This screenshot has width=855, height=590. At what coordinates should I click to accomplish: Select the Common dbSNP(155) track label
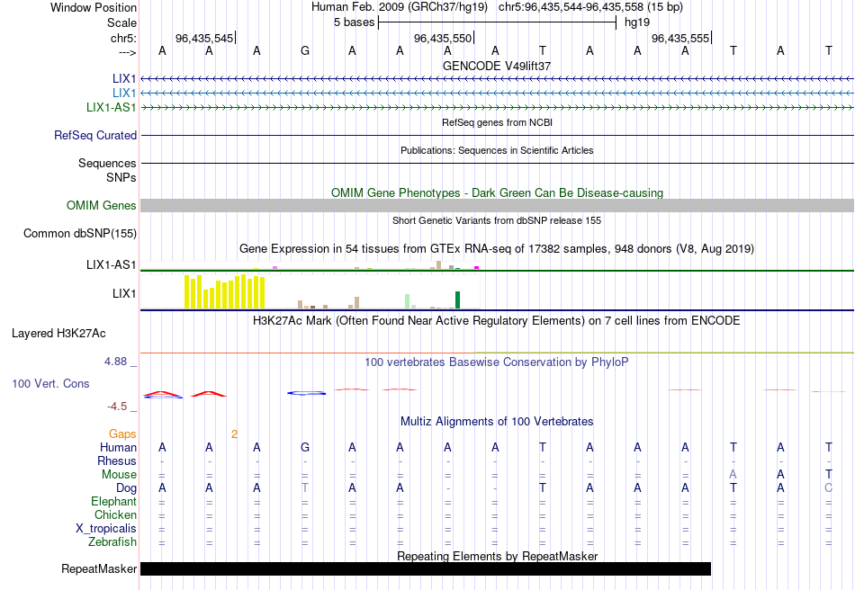(80, 233)
